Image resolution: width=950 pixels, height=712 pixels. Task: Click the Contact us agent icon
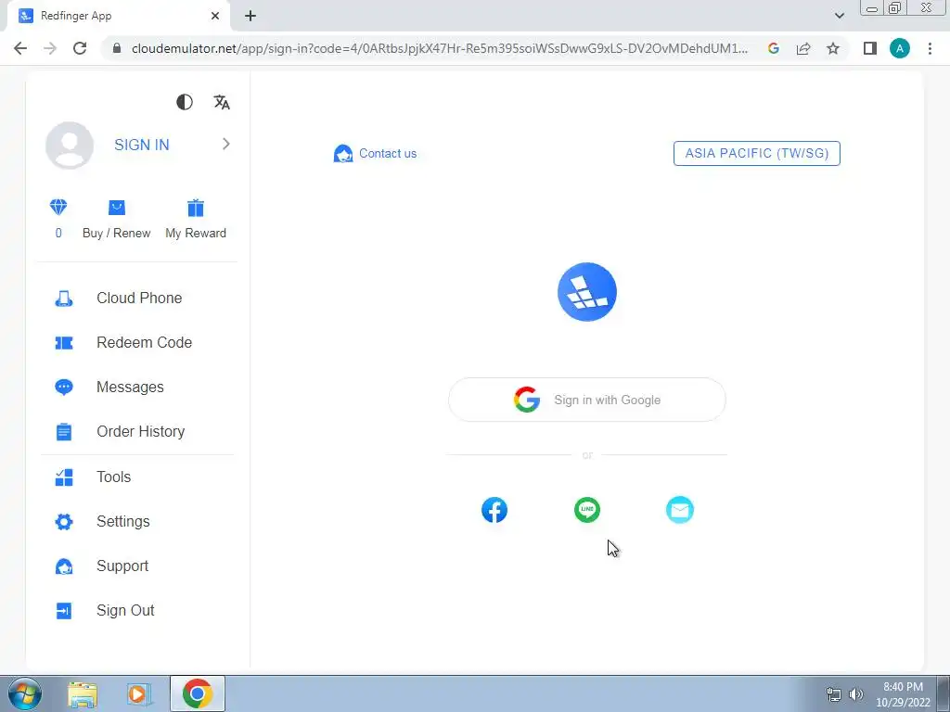(x=343, y=154)
